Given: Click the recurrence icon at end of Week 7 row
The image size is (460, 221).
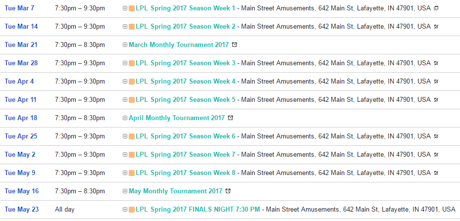Looking at the screenshot, I should pos(436,155).
